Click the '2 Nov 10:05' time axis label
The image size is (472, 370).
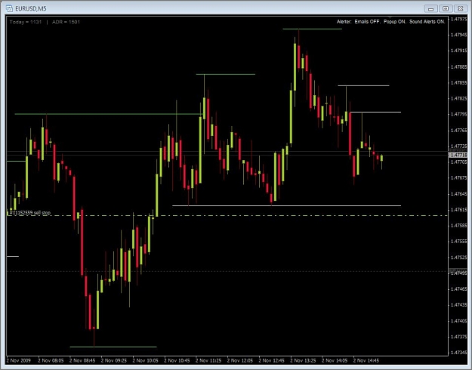pyautogui.click(x=145, y=360)
